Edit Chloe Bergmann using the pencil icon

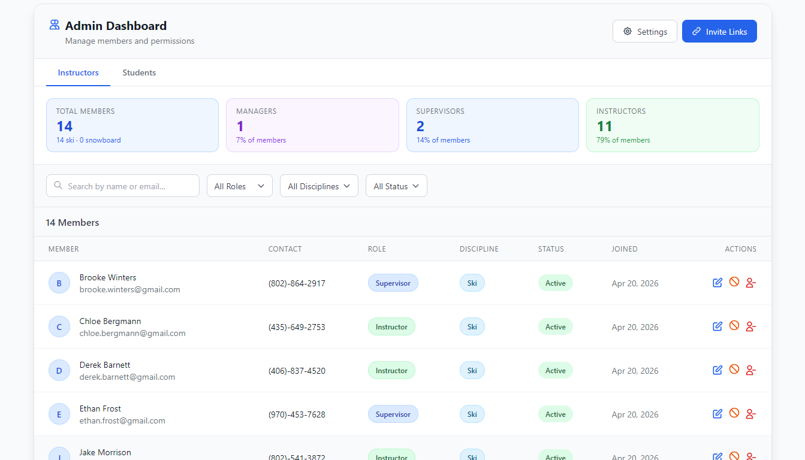pos(717,326)
